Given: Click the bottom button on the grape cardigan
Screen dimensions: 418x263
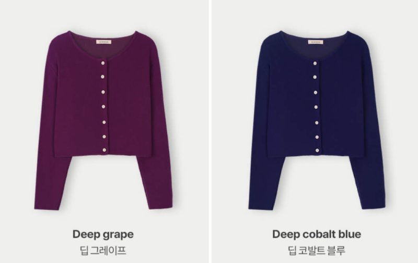Looking at the screenshot, I should 104,150.
